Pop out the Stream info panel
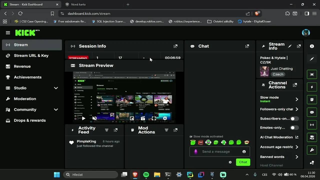The width and height of the screenshot is (320, 180). coord(299,46)
